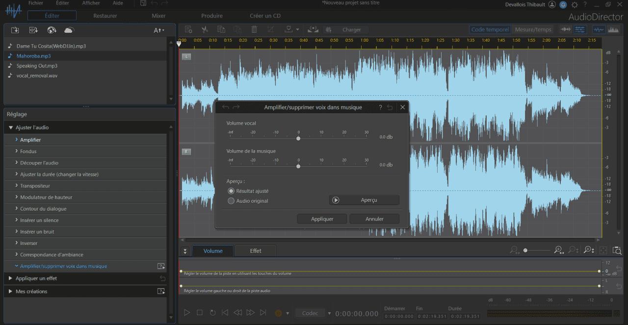Click the Appliquer button in the dialog
Viewport: 628px width, 325px height.
322,218
